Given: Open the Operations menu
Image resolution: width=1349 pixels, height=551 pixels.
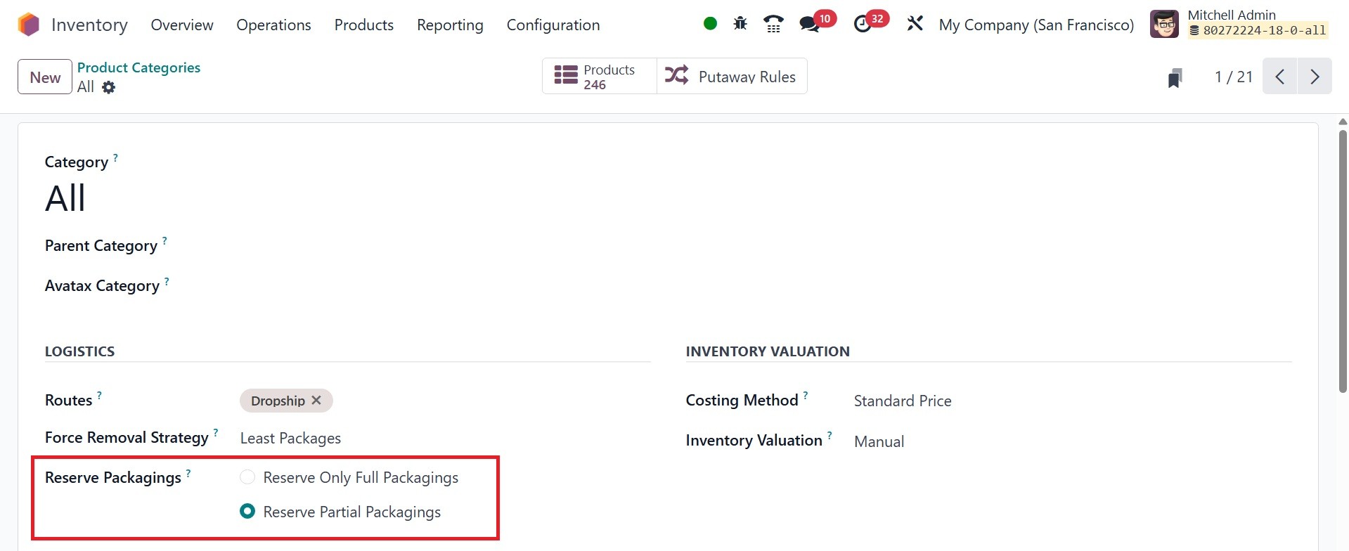Looking at the screenshot, I should point(273,25).
